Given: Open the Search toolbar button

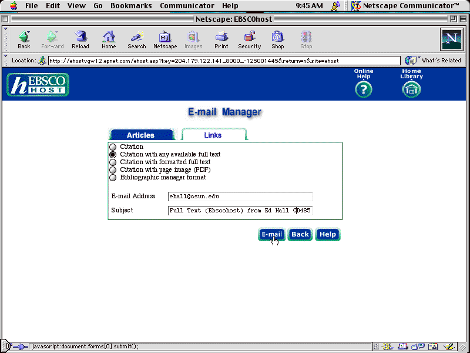Looking at the screenshot, I should 137,40.
